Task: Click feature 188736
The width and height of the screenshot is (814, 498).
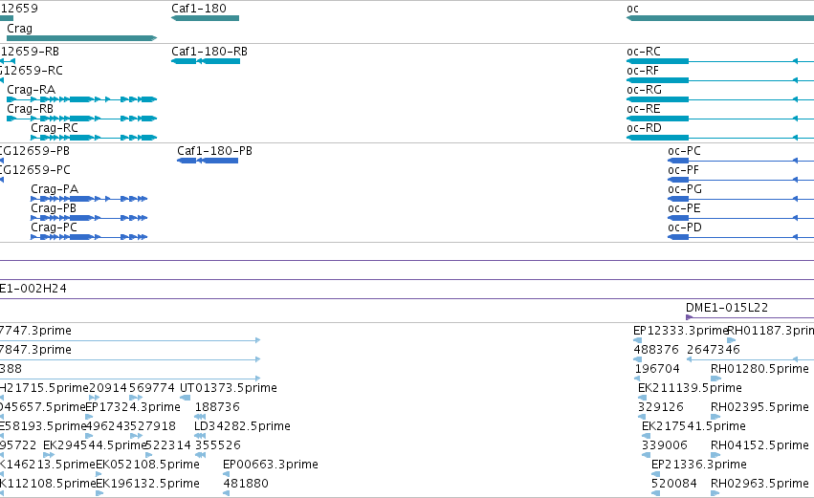Action: coord(200,417)
